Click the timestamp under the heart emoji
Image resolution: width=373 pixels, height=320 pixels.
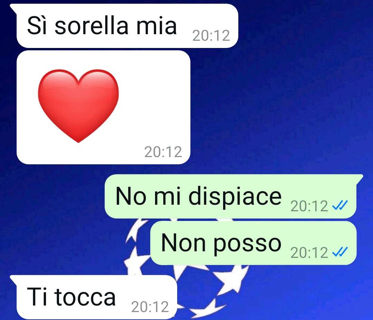click(163, 152)
